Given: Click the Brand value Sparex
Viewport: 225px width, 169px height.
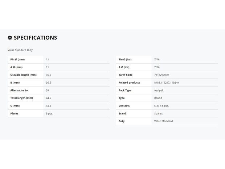Looking at the screenshot, I should point(159,113).
